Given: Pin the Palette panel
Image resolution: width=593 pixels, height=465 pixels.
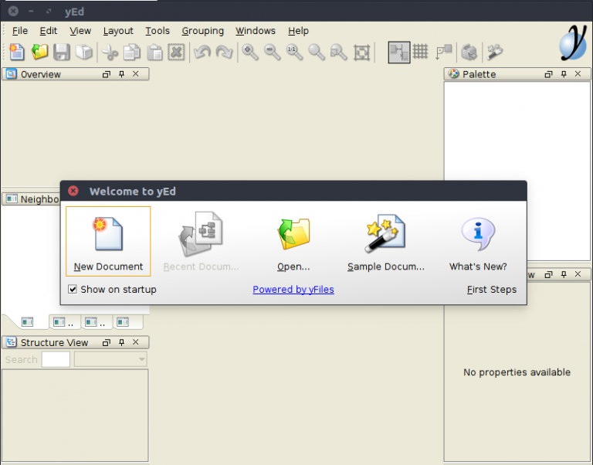Looking at the screenshot, I should coord(564,74).
